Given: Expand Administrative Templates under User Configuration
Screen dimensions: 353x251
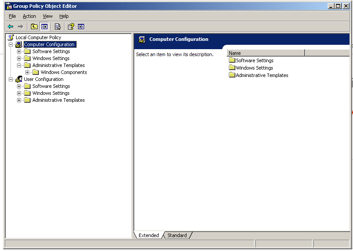Looking at the screenshot, I should pyautogui.click(x=19, y=100).
